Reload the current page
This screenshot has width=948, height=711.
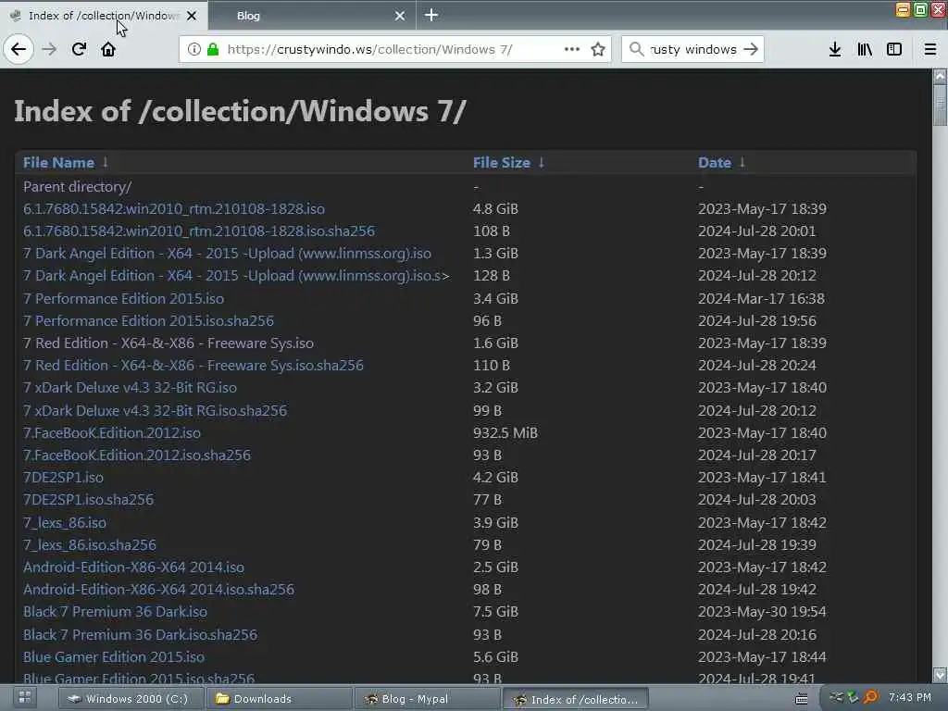point(80,50)
